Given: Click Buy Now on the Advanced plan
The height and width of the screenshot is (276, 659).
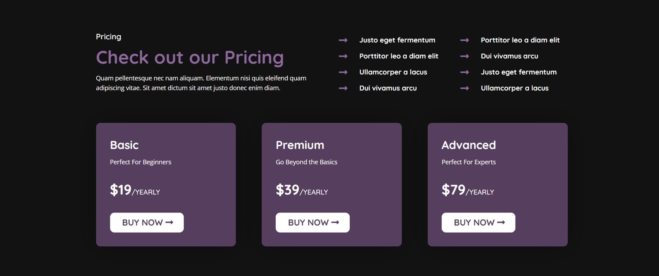Looking at the screenshot, I should 478,222.
